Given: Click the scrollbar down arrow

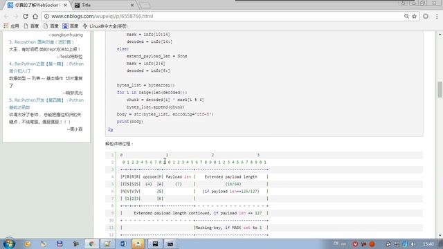Looking at the screenshot, I should pos(440,235).
